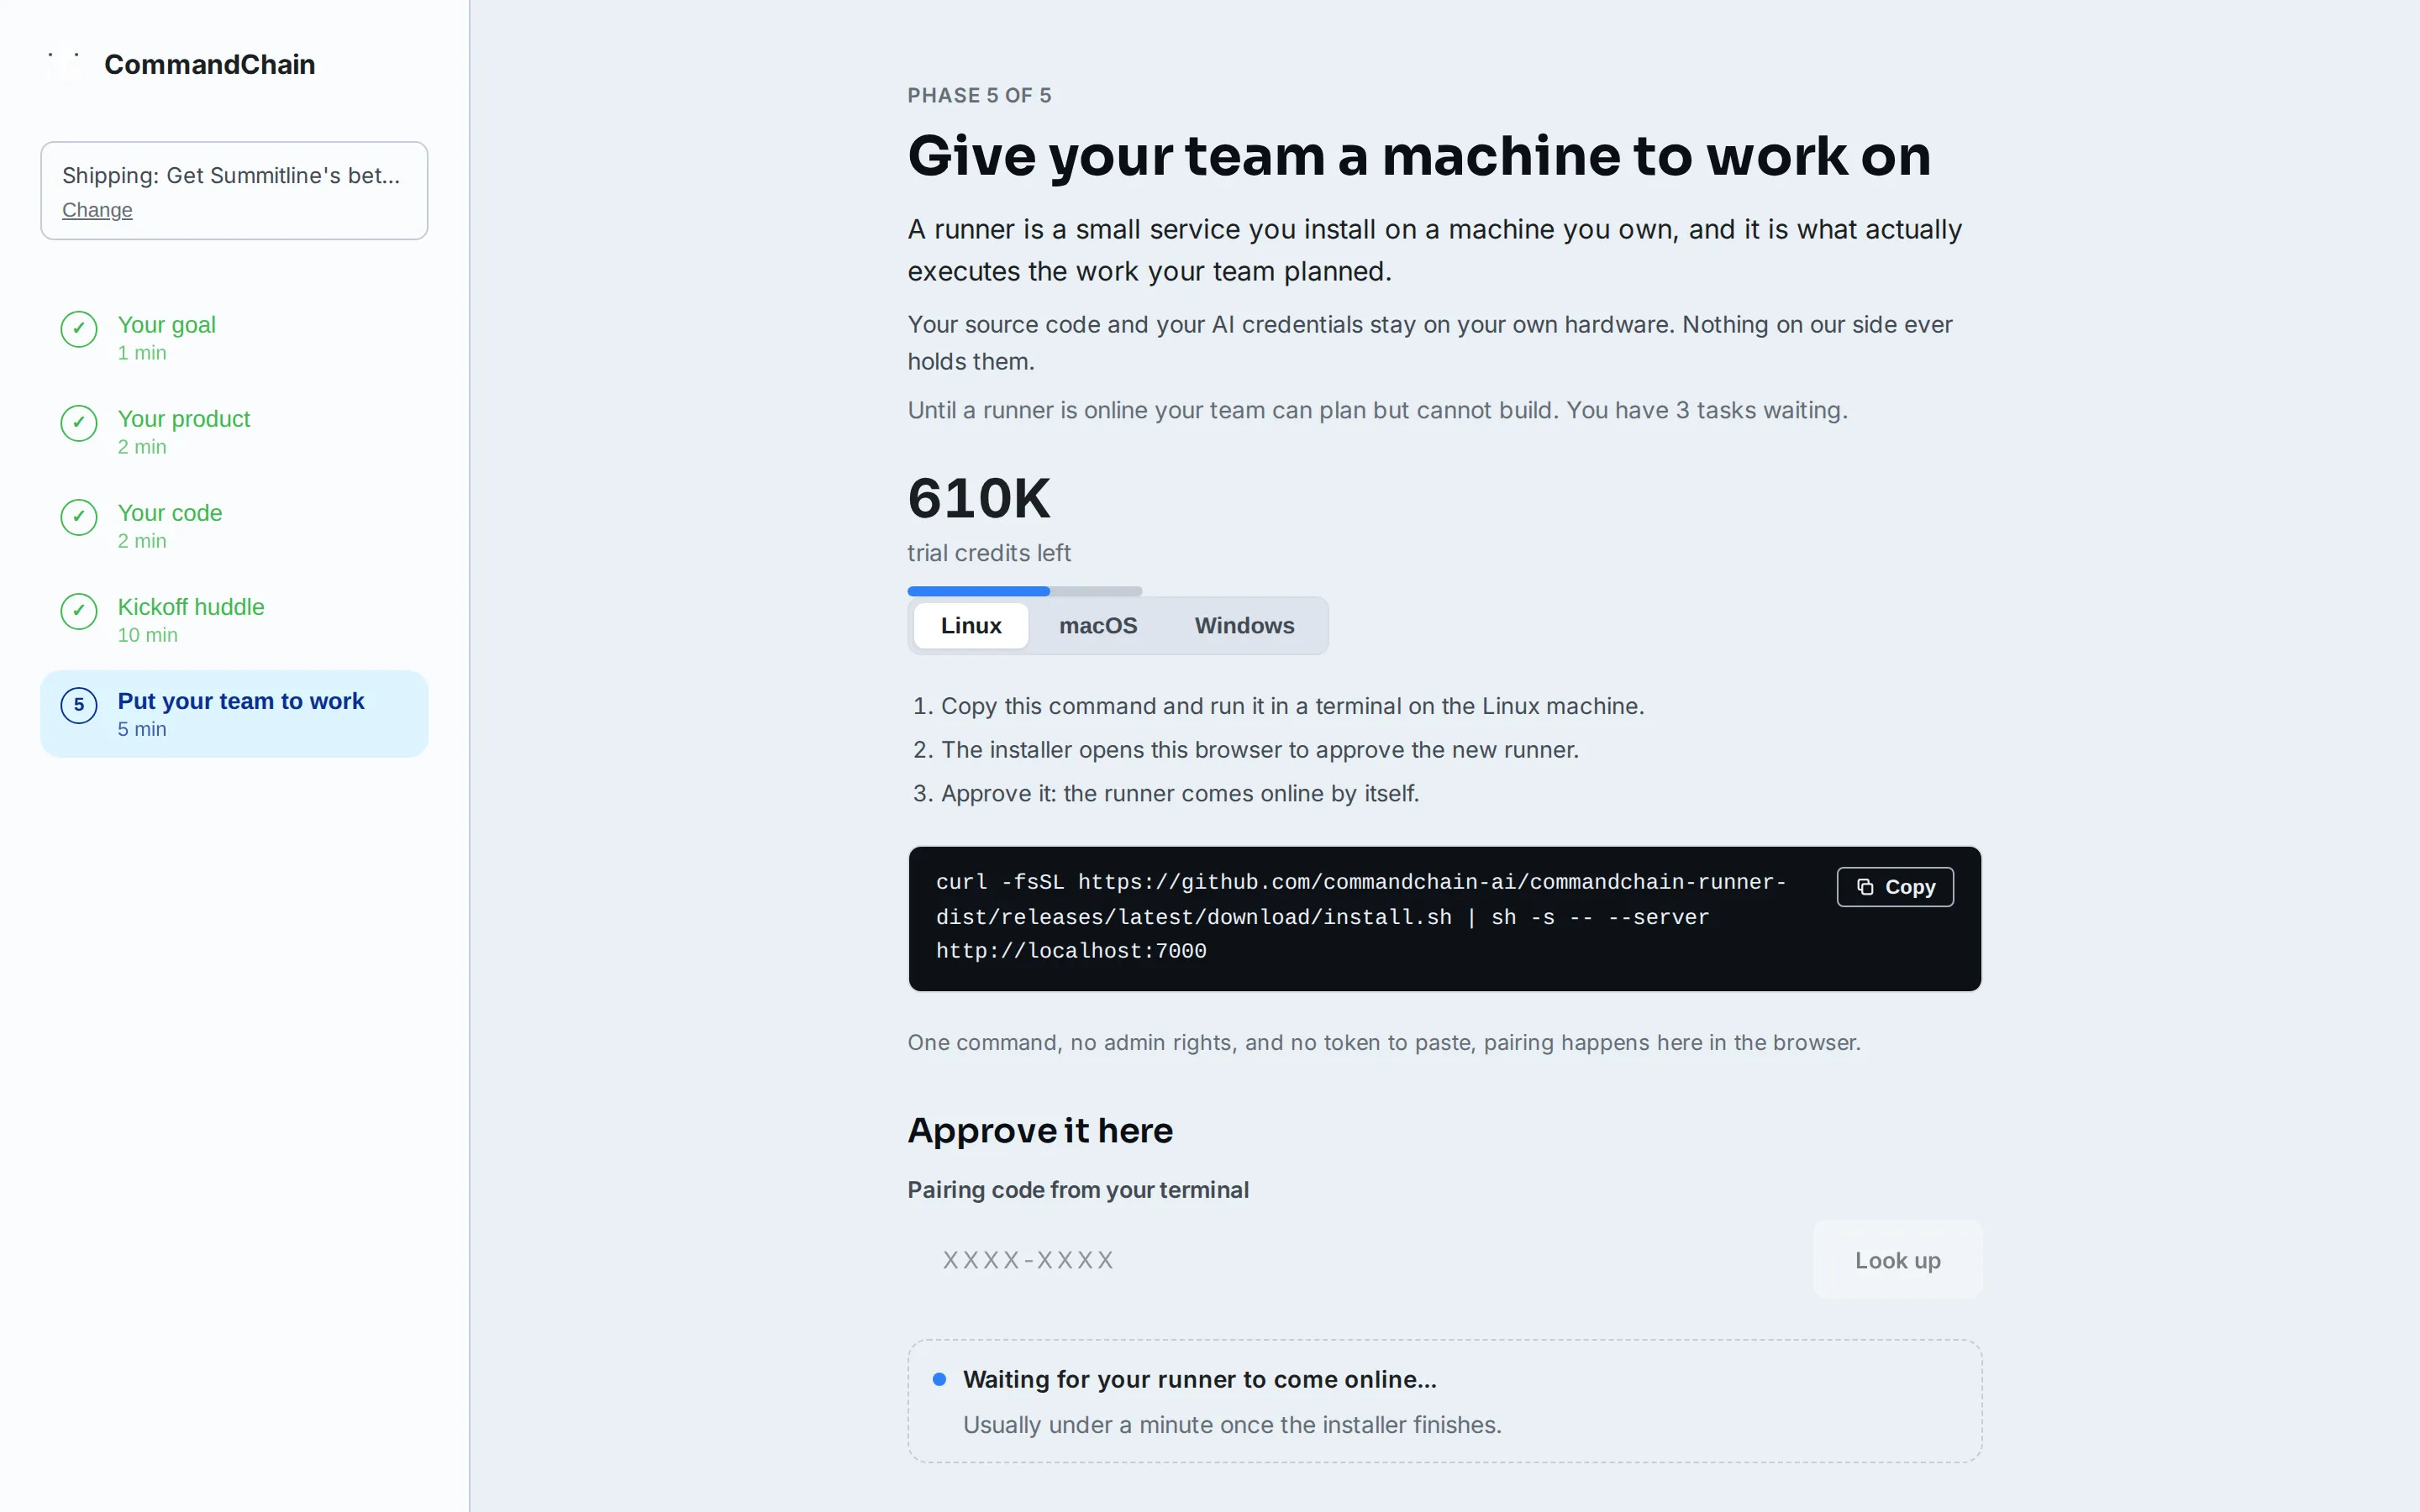Open the Kickoff huddle step

click(234, 619)
